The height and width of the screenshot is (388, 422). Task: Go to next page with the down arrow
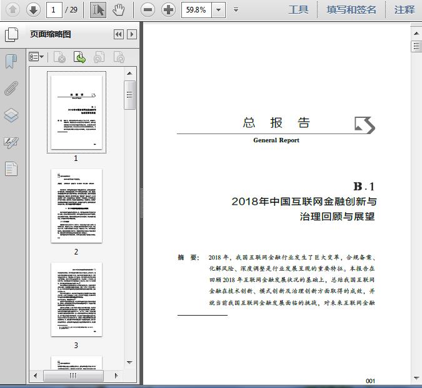(33, 10)
